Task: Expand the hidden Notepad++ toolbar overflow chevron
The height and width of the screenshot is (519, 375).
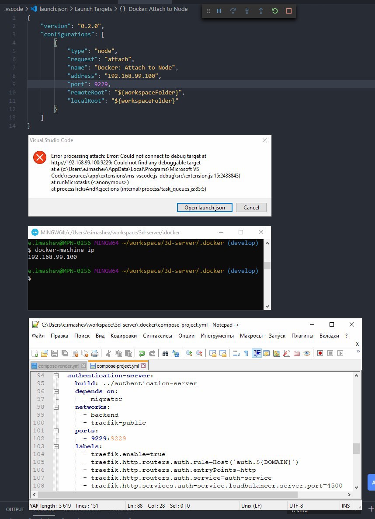Action: coord(358,351)
